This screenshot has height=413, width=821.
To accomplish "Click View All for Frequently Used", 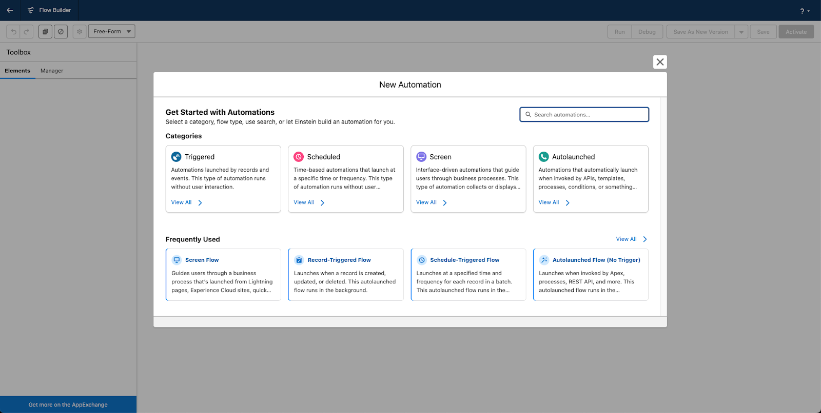I will (626, 239).
